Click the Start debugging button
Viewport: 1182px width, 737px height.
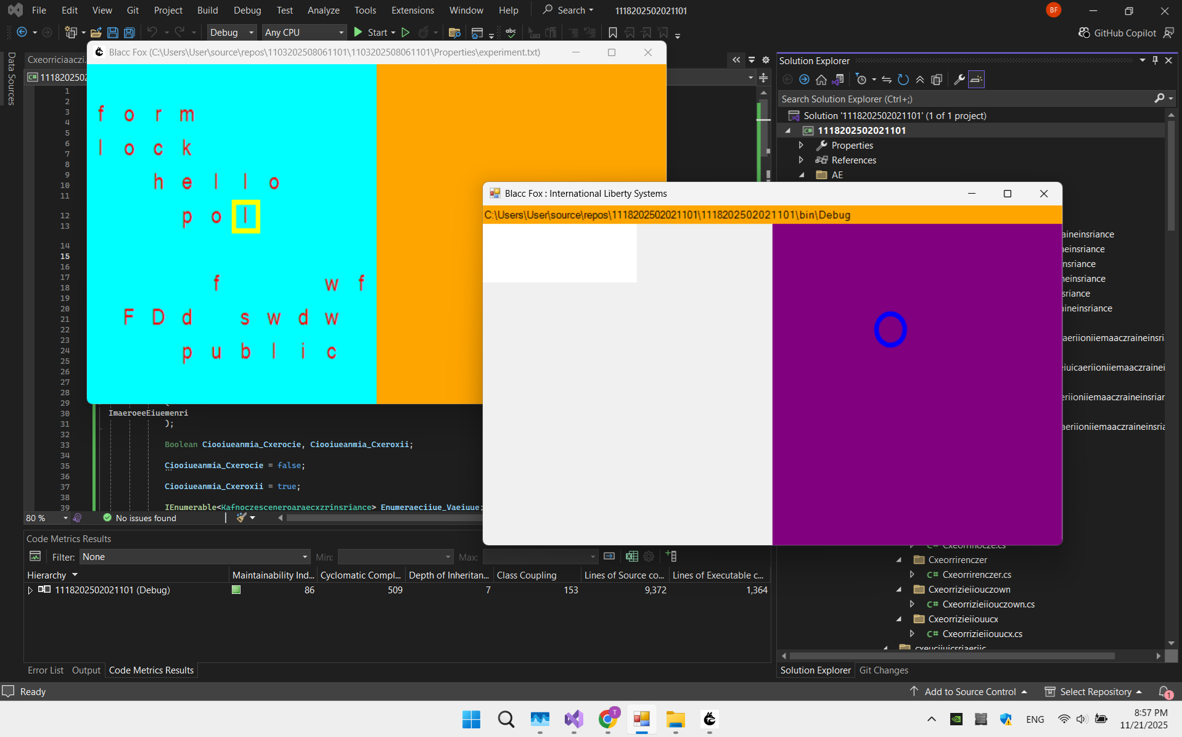(372, 32)
